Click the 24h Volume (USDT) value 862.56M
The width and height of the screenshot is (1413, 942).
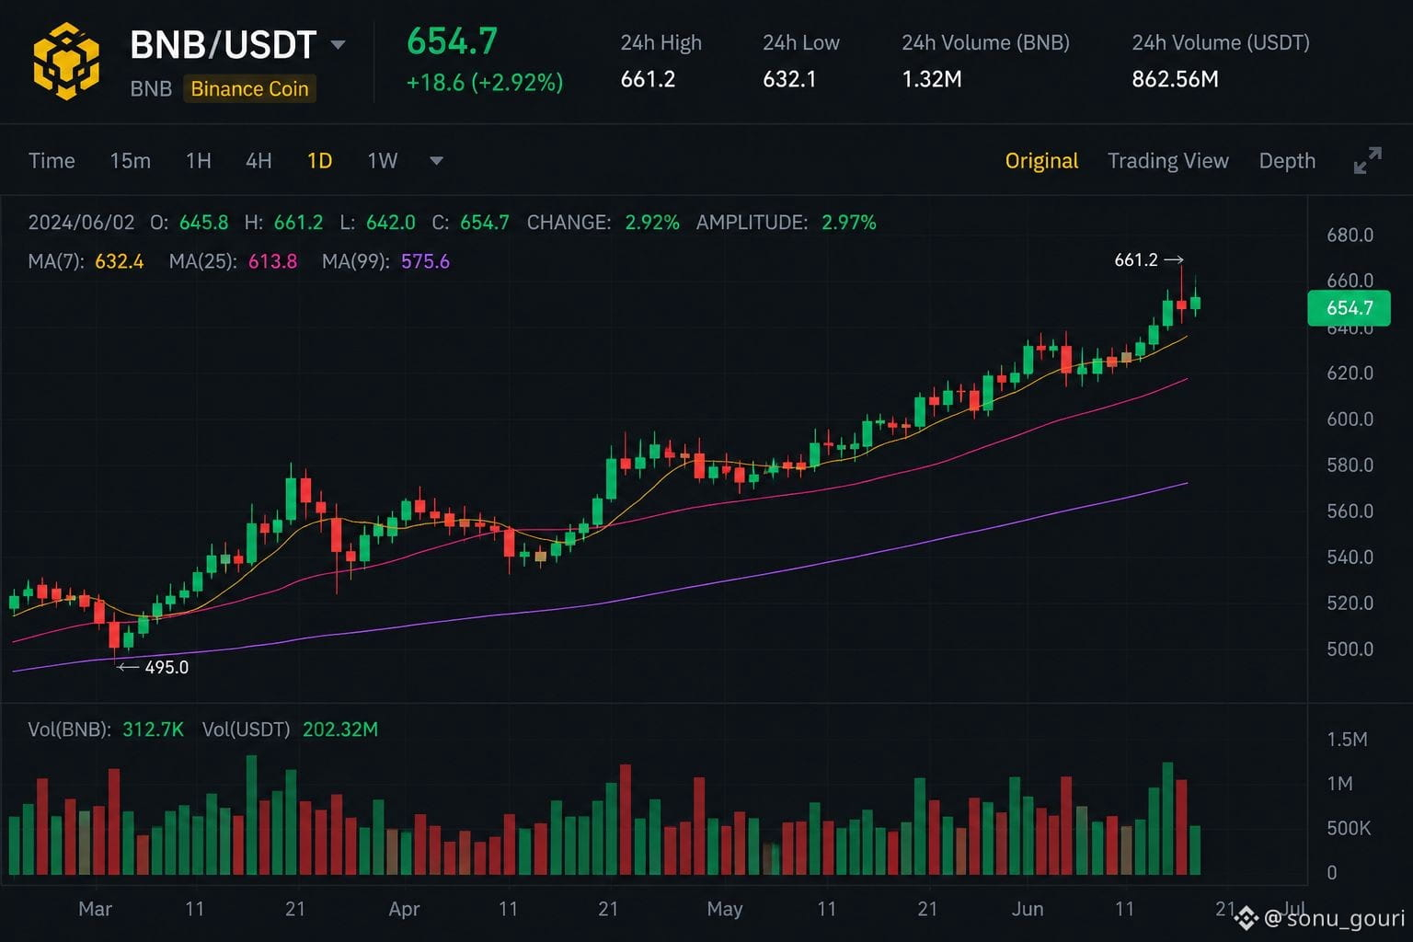1175,79
